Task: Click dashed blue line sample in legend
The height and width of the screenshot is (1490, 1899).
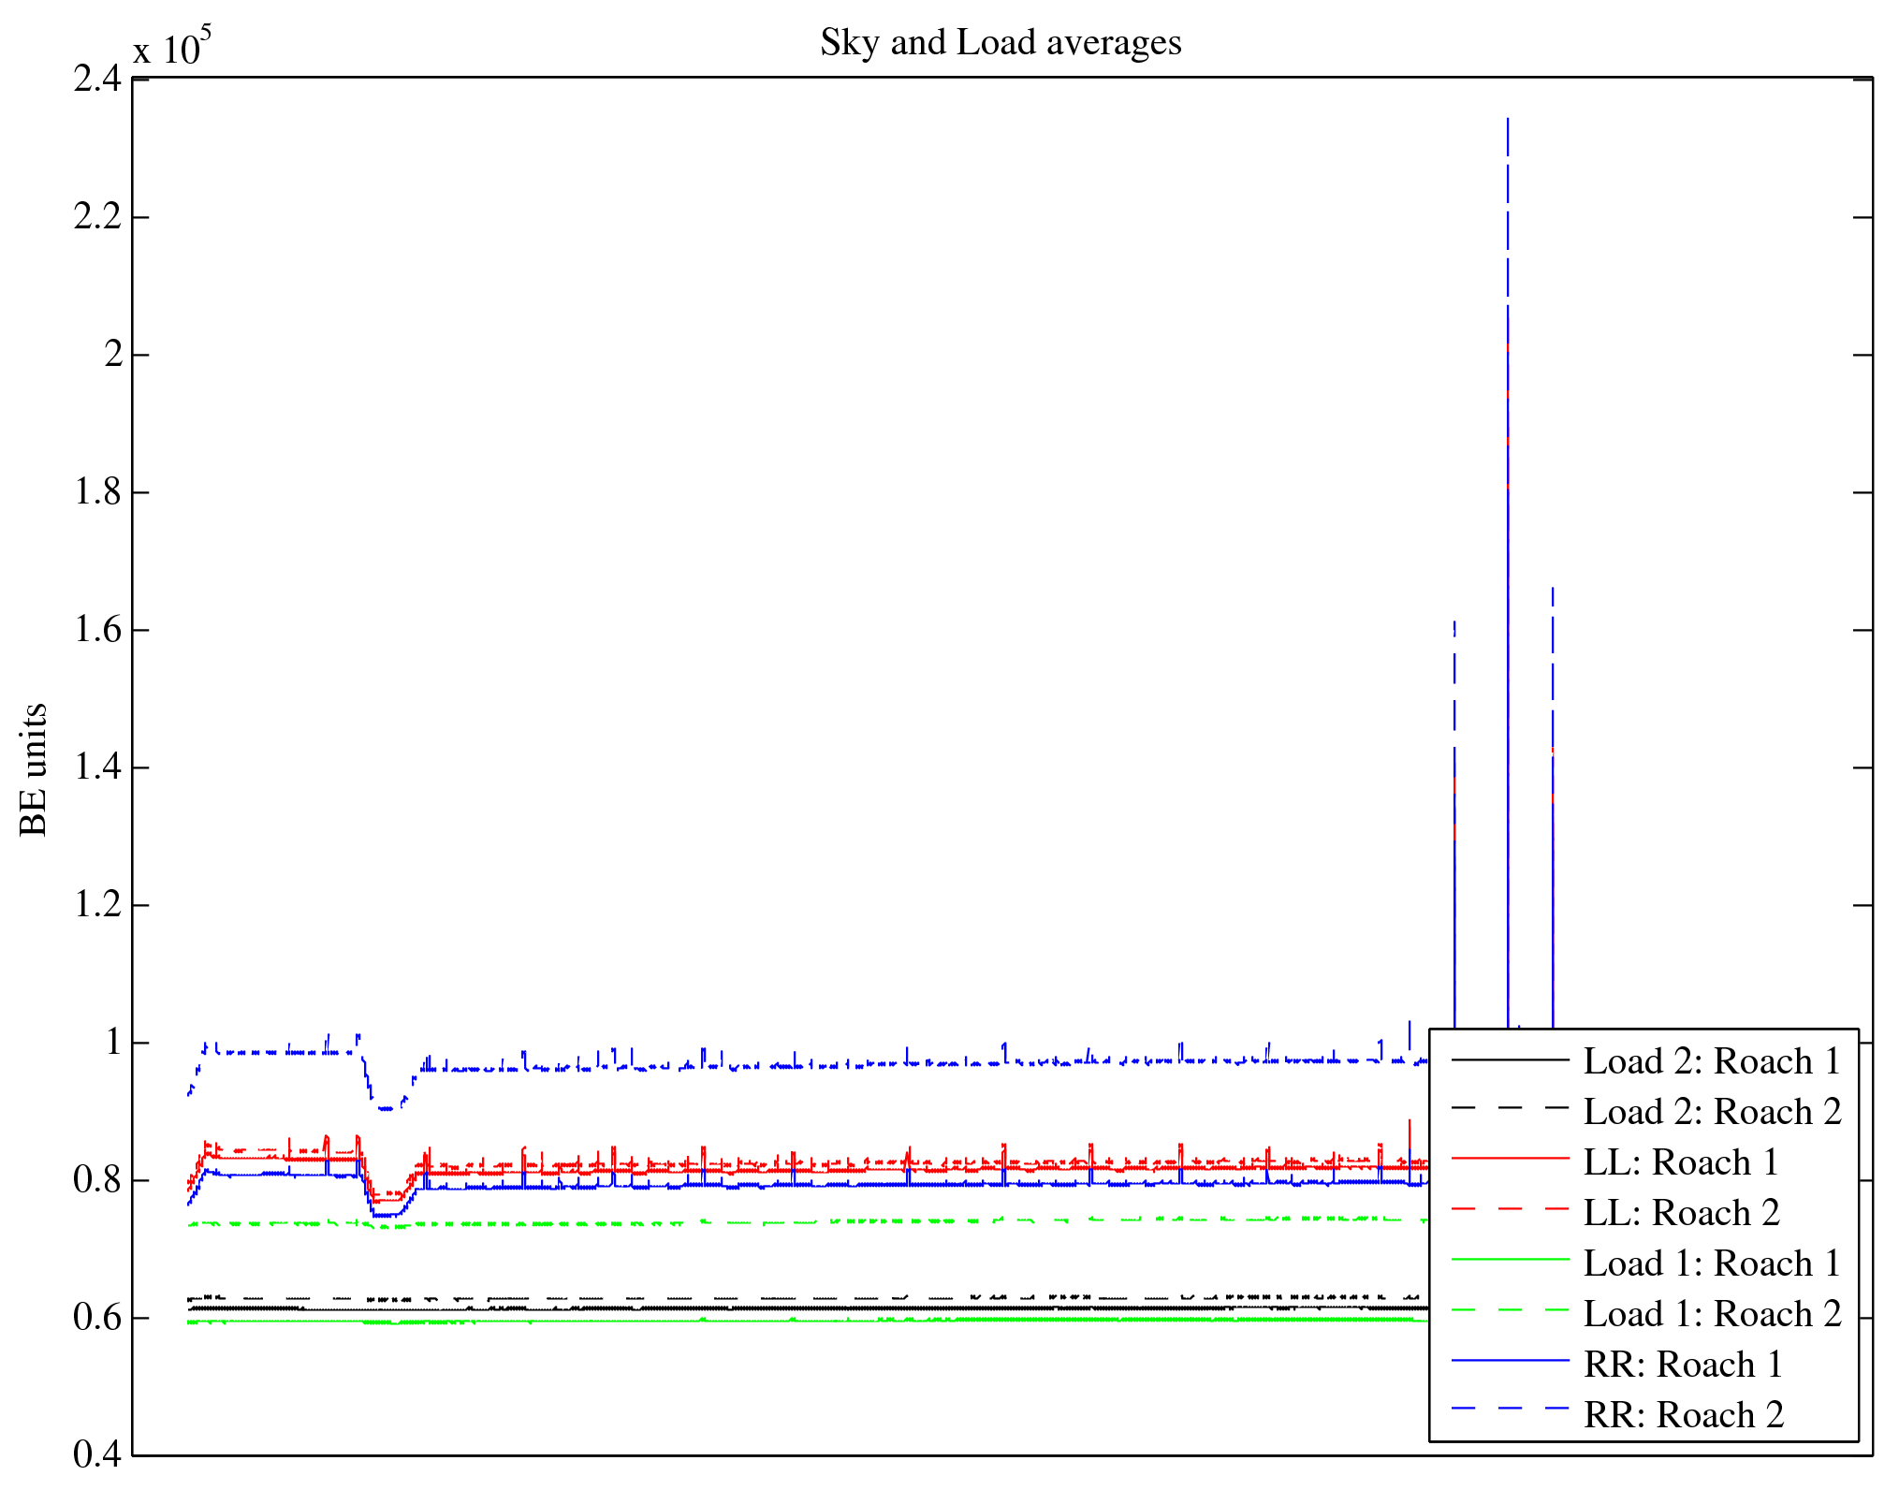Action: [x=1510, y=1408]
